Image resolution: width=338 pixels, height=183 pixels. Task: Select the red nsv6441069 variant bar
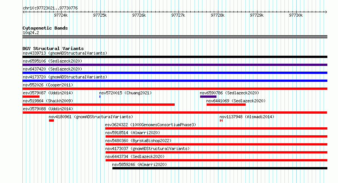pyautogui.click(x=226, y=105)
